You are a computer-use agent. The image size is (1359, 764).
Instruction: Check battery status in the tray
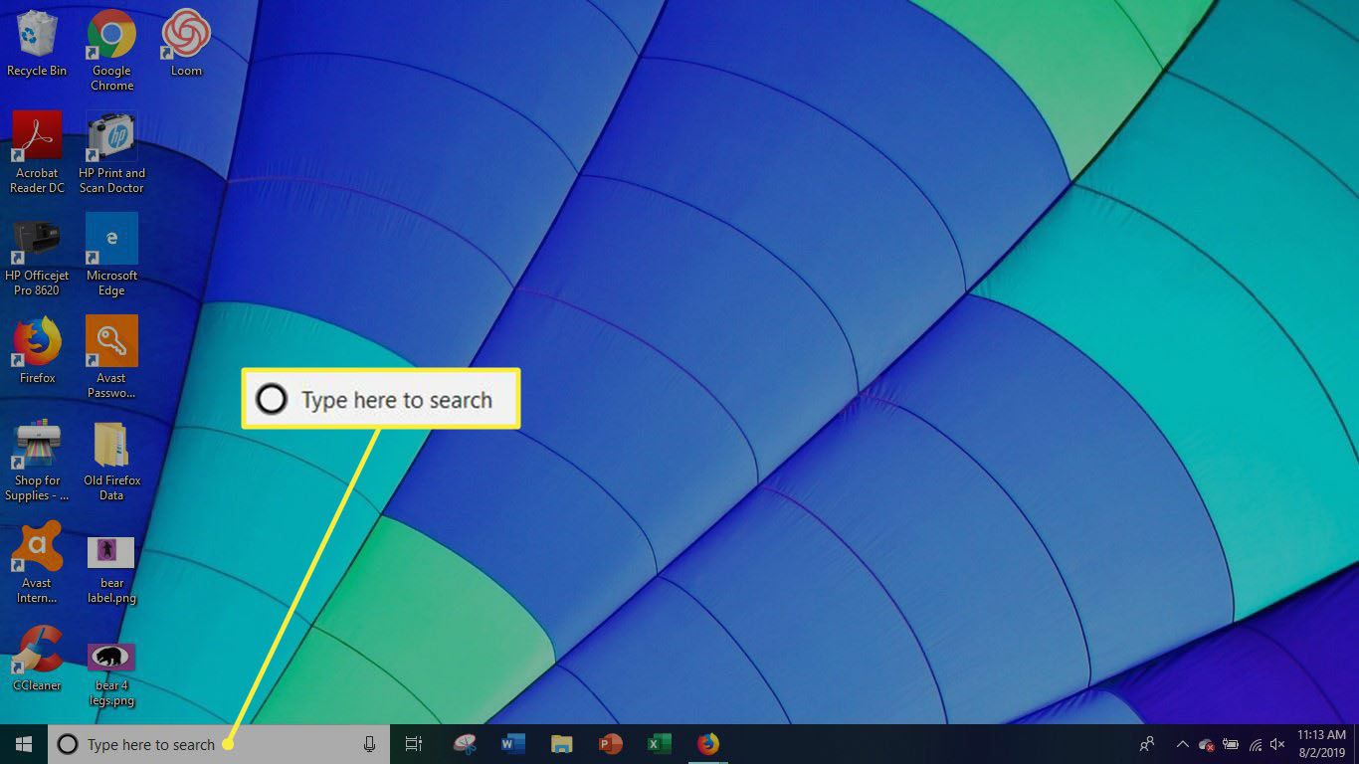point(1231,744)
